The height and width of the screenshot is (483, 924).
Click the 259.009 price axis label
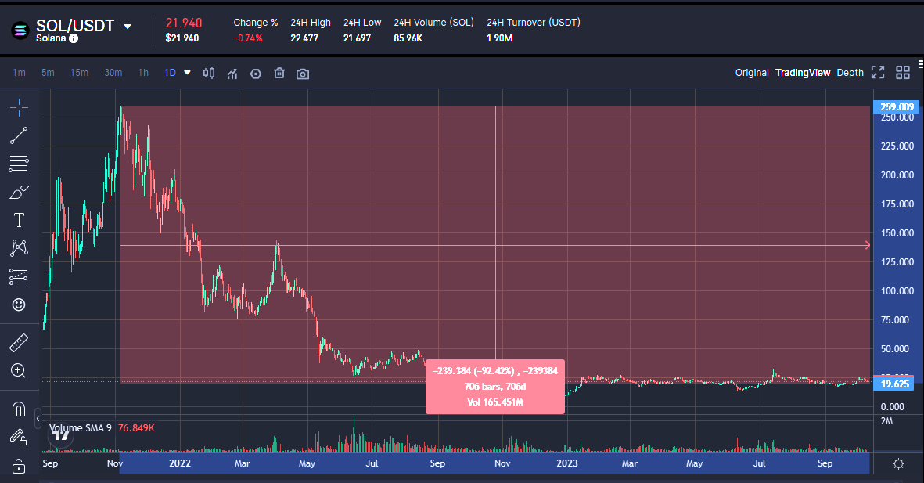(897, 106)
